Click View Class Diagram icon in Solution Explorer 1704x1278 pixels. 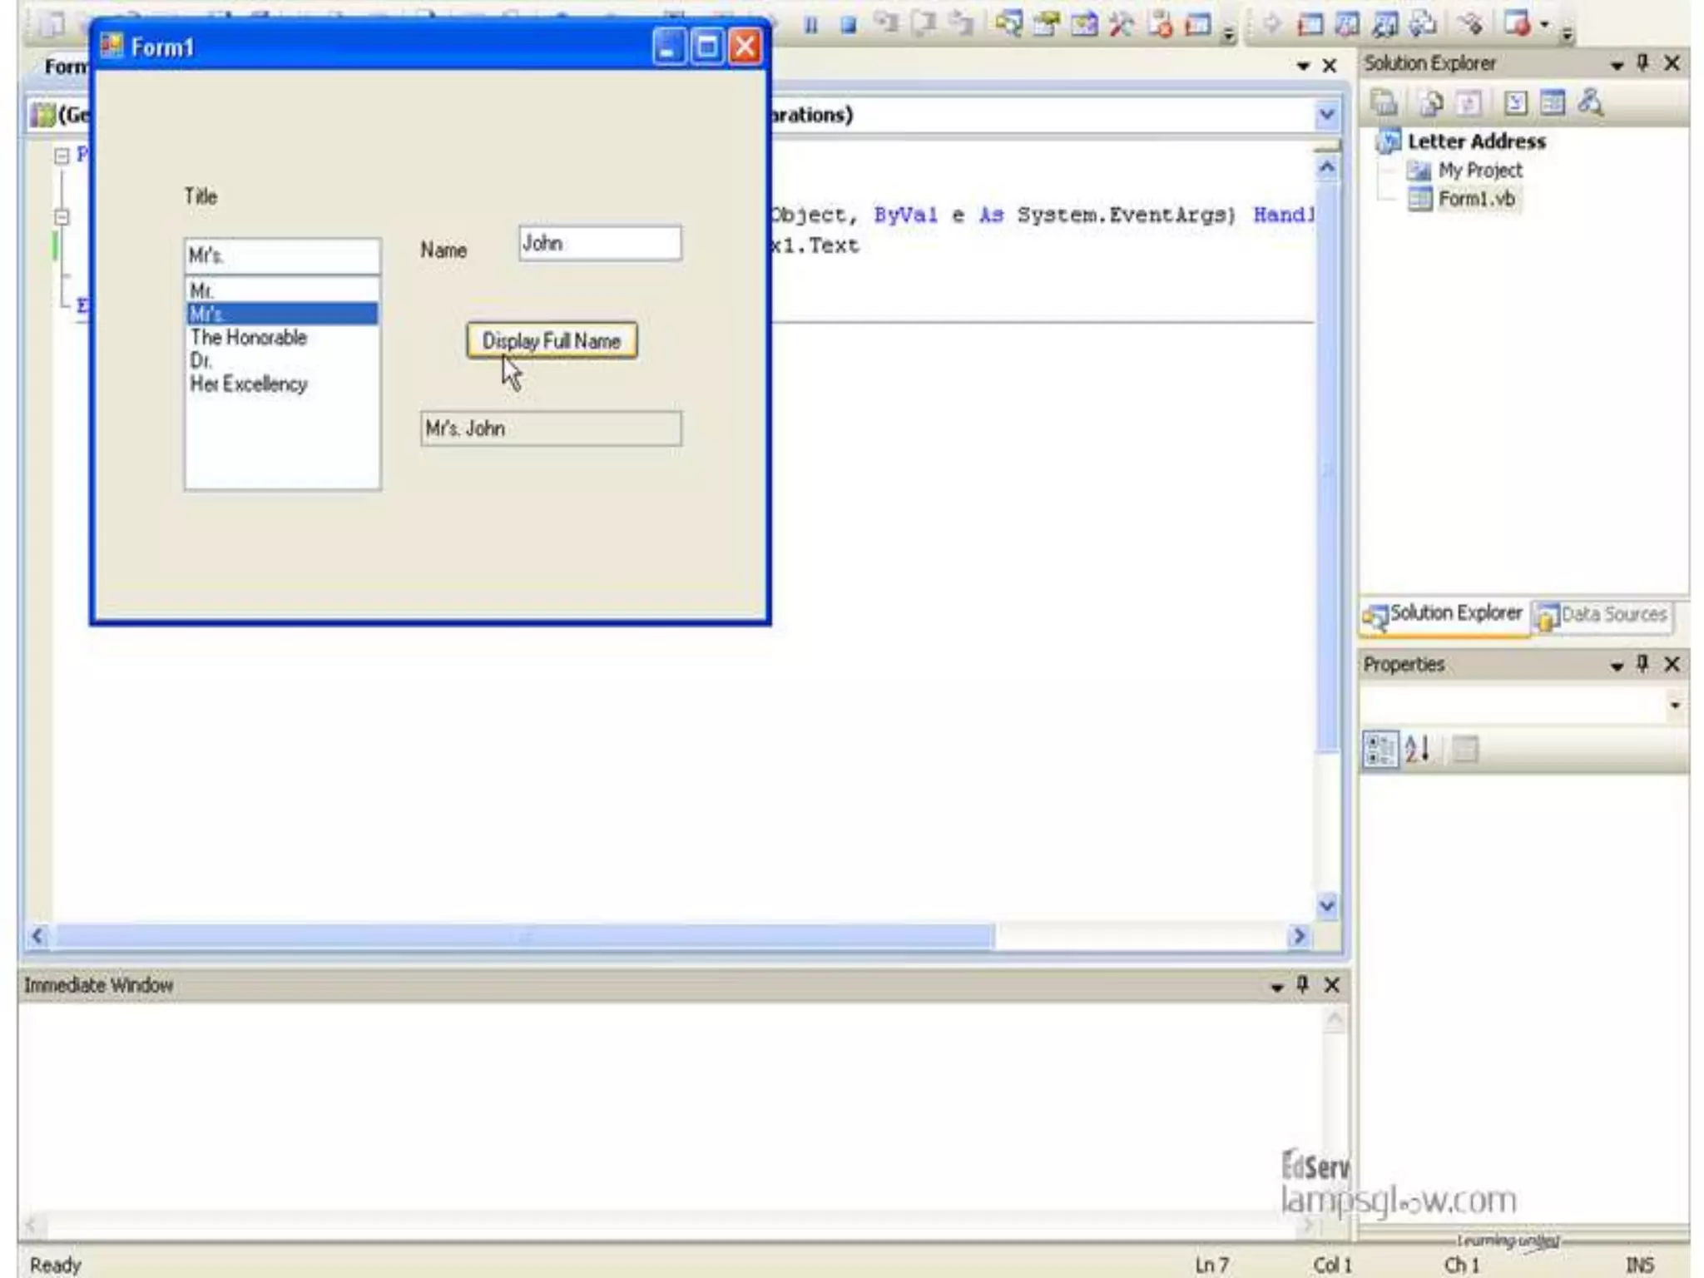coord(1591,102)
